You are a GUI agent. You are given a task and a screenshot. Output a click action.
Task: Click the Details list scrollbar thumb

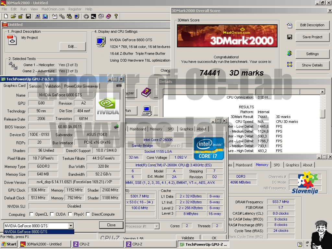323,114
